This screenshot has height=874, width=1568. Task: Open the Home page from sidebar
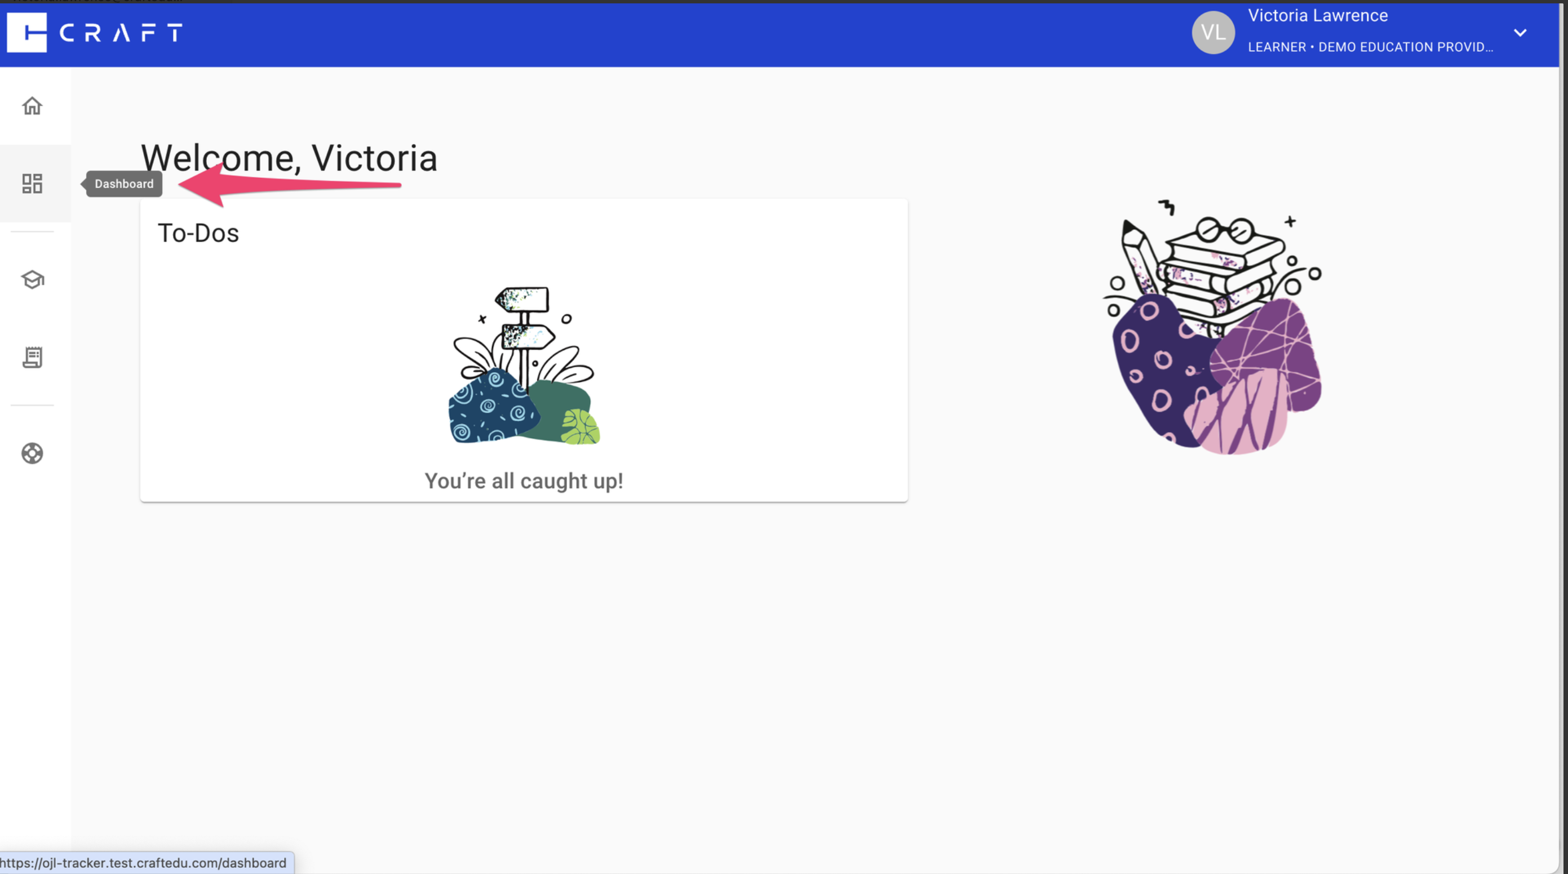[32, 106]
